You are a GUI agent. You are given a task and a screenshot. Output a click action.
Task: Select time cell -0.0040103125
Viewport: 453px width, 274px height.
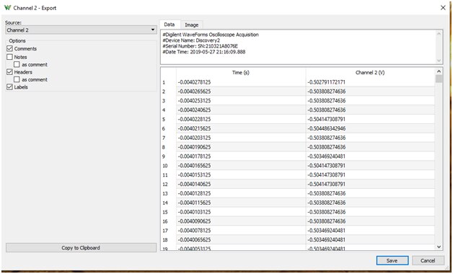coord(241,212)
